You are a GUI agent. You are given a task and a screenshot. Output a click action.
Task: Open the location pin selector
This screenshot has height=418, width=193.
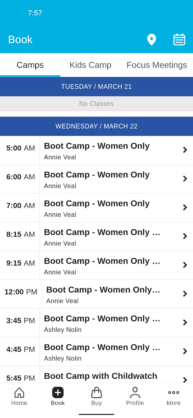[152, 40]
